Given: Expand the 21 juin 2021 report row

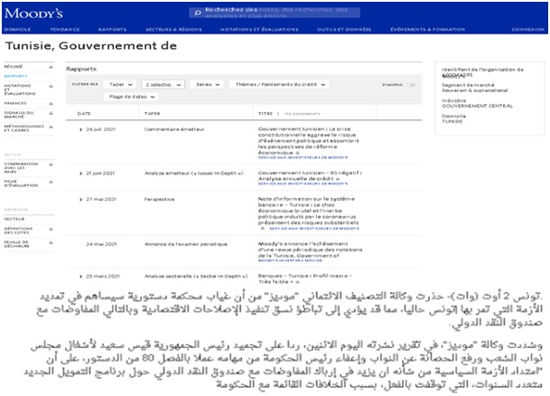Looking at the screenshot, I should click(x=80, y=174).
